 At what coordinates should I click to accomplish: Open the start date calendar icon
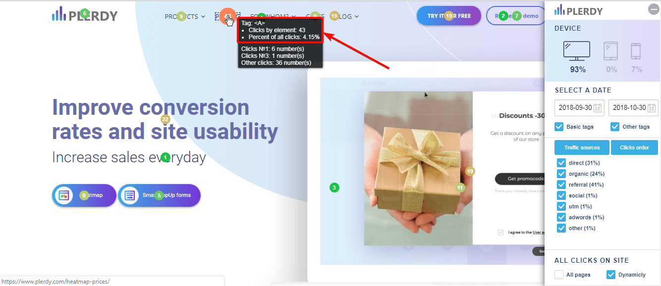[x=598, y=108]
